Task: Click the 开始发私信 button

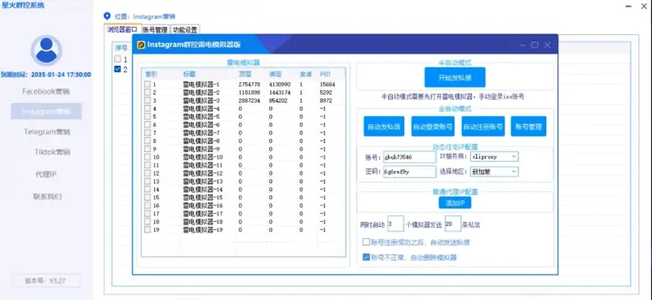Action: (x=455, y=77)
